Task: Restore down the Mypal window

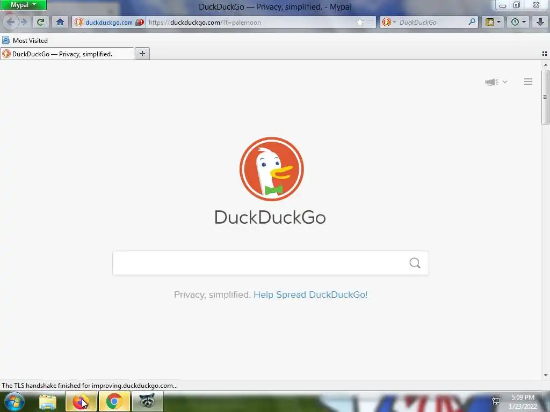Action: point(517,5)
